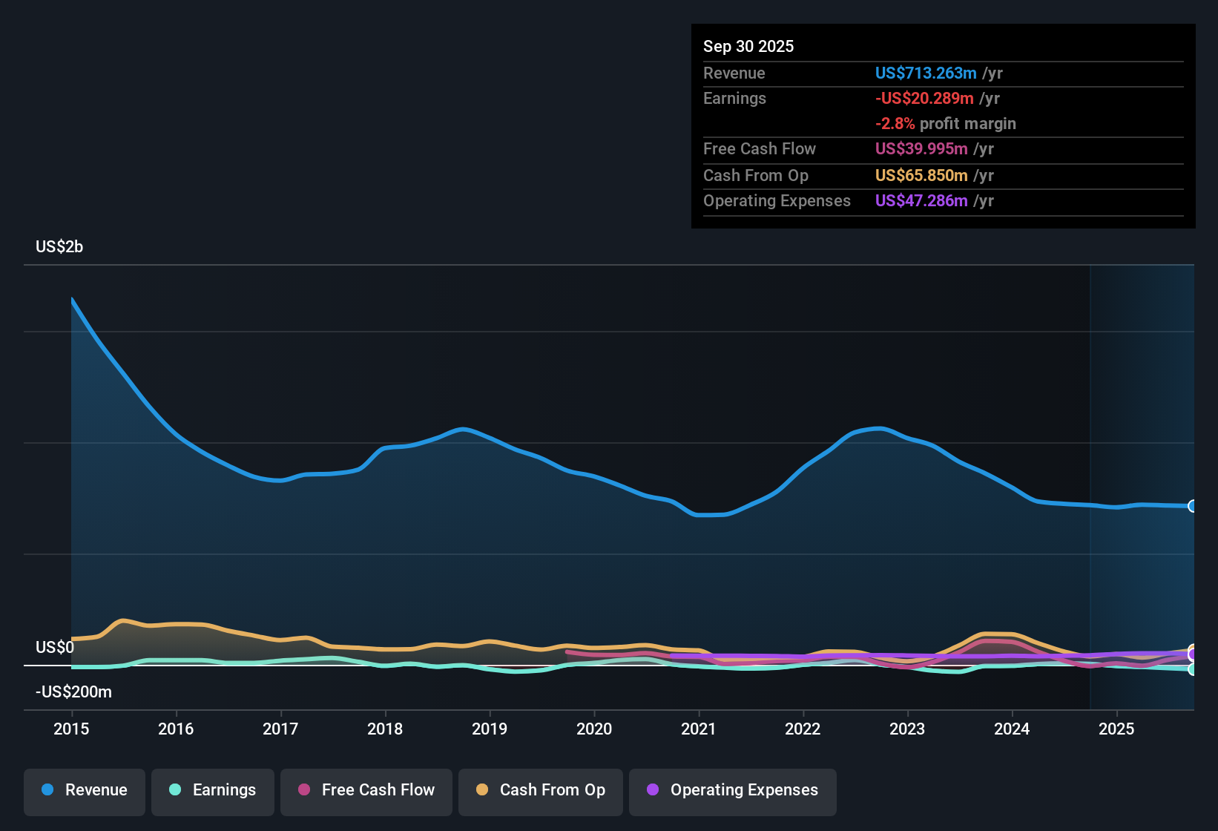Click the 2022 x-axis label
The image size is (1218, 831).
pyautogui.click(x=803, y=729)
